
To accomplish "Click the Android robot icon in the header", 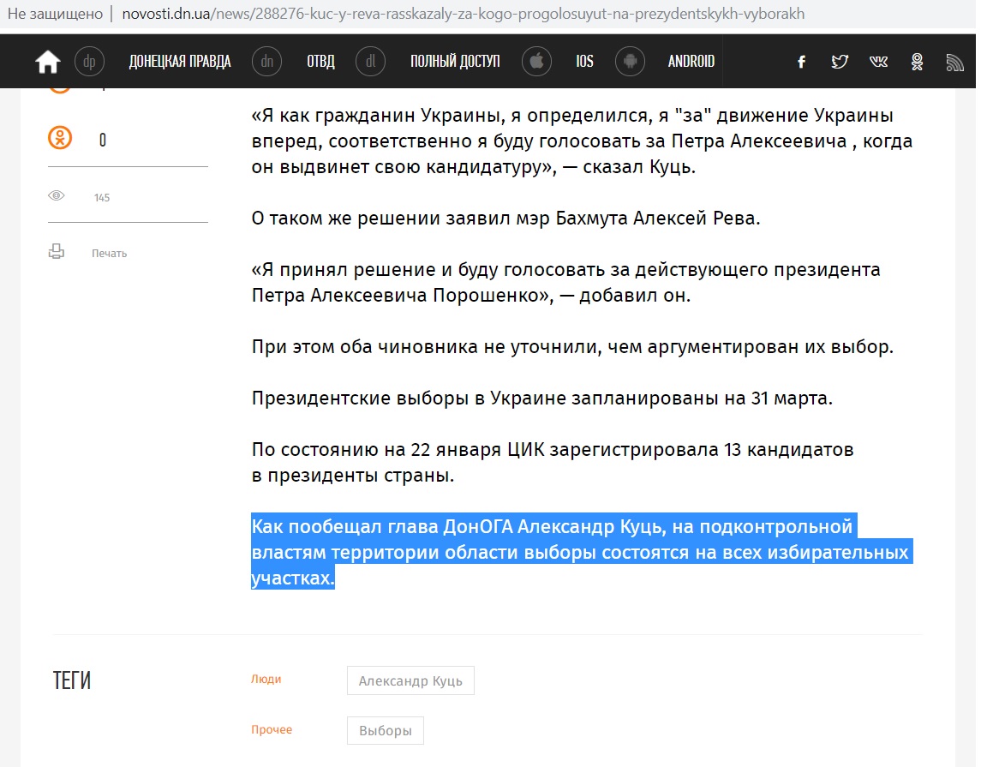I will point(631,61).
